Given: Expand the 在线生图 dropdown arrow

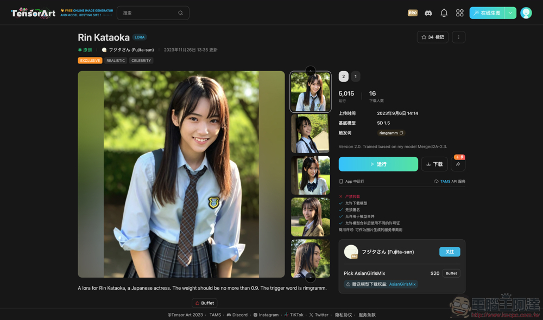Looking at the screenshot, I should pyautogui.click(x=510, y=13).
